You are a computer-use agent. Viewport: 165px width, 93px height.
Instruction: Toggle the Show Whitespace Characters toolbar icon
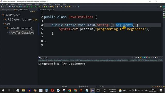click(25, 7)
